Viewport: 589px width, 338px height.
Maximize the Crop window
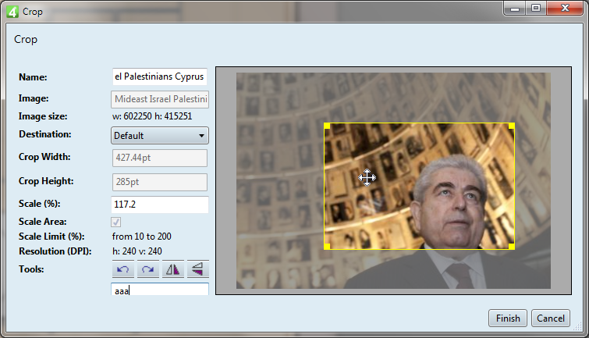click(536, 8)
